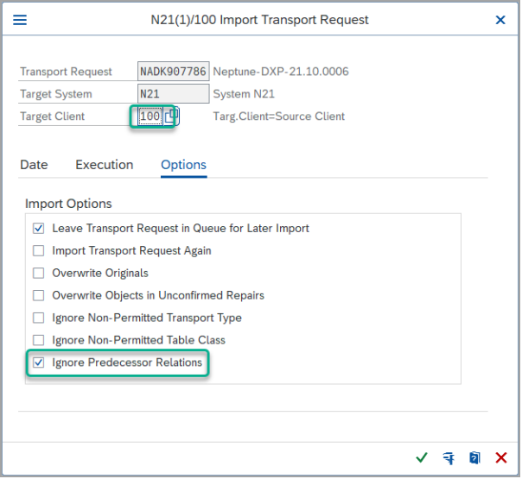The width and height of the screenshot is (522, 479).
Task: Open value help next to Target Client
Action: click(172, 117)
